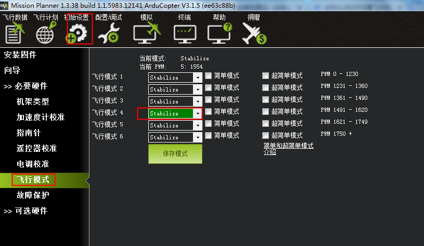Enable 简单模式 checkbox for 飞行模式 1
This screenshot has height=246, width=424.
pyautogui.click(x=209, y=76)
